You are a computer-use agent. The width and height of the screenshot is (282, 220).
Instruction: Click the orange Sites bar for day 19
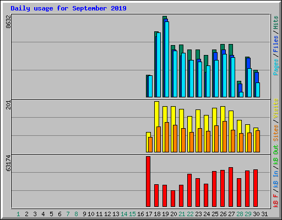[x=167, y=137]
